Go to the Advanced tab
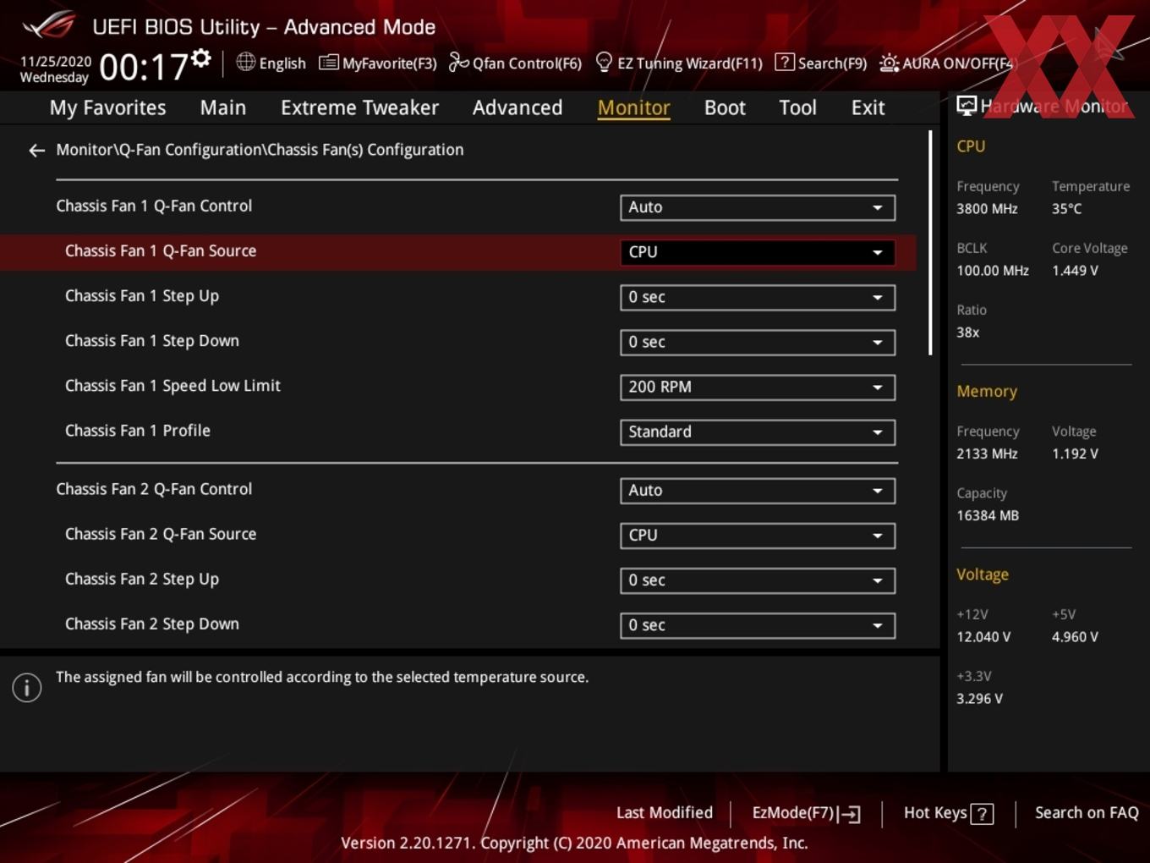Image resolution: width=1150 pixels, height=863 pixels. point(517,107)
